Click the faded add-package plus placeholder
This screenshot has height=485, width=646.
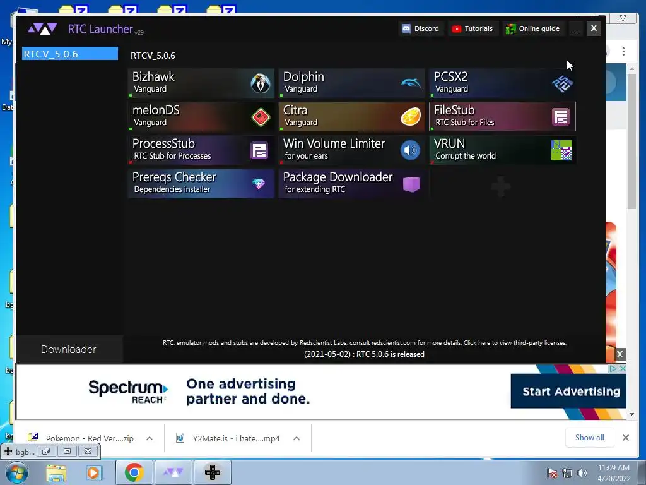(500, 186)
